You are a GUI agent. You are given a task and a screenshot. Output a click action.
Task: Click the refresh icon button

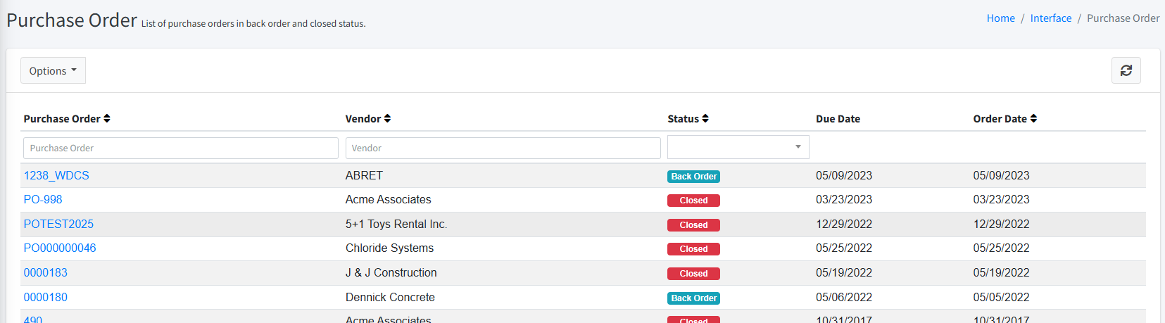coord(1126,70)
